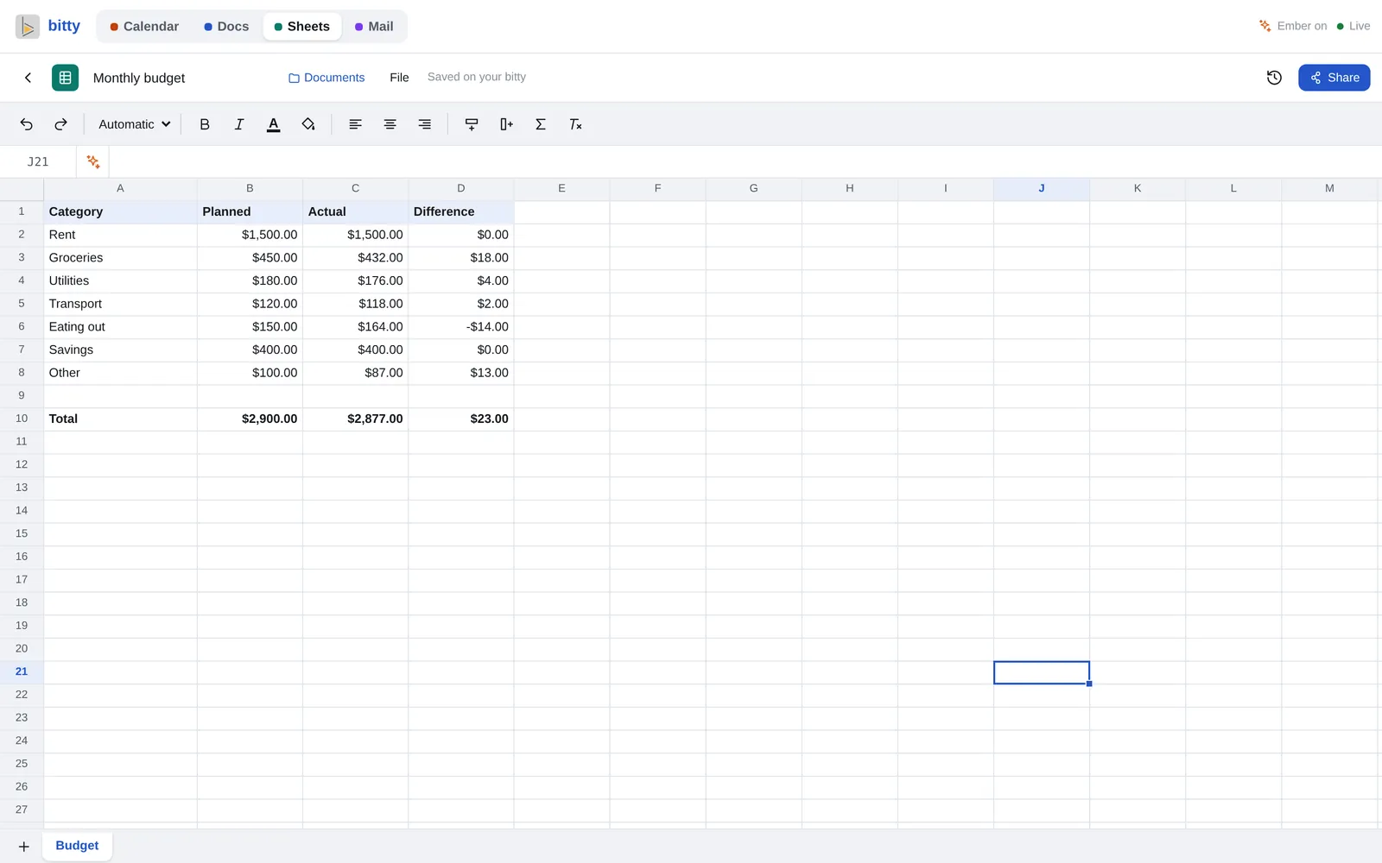The width and height of the screenshot is (1382, 863).
Task: Select column A header
Action: tap(120, 188)
